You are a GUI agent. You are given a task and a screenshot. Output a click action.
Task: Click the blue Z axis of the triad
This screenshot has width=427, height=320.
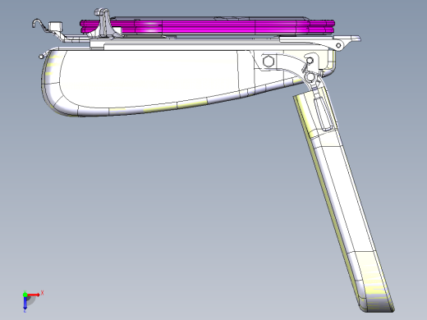(25, 303)
